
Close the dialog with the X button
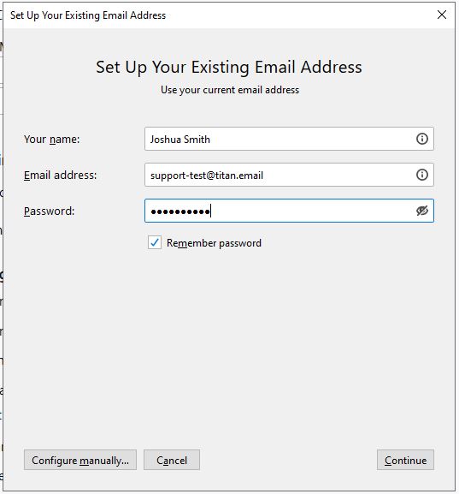pyautogui.click(x=442, y=15)
